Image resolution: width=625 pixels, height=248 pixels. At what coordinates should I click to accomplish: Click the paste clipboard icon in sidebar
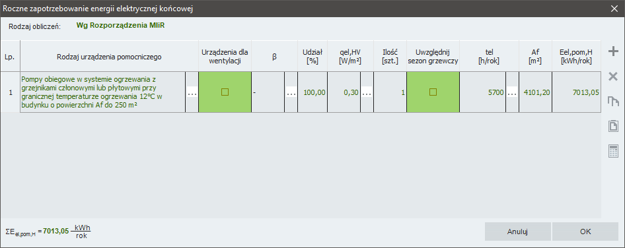pos(613,126)
